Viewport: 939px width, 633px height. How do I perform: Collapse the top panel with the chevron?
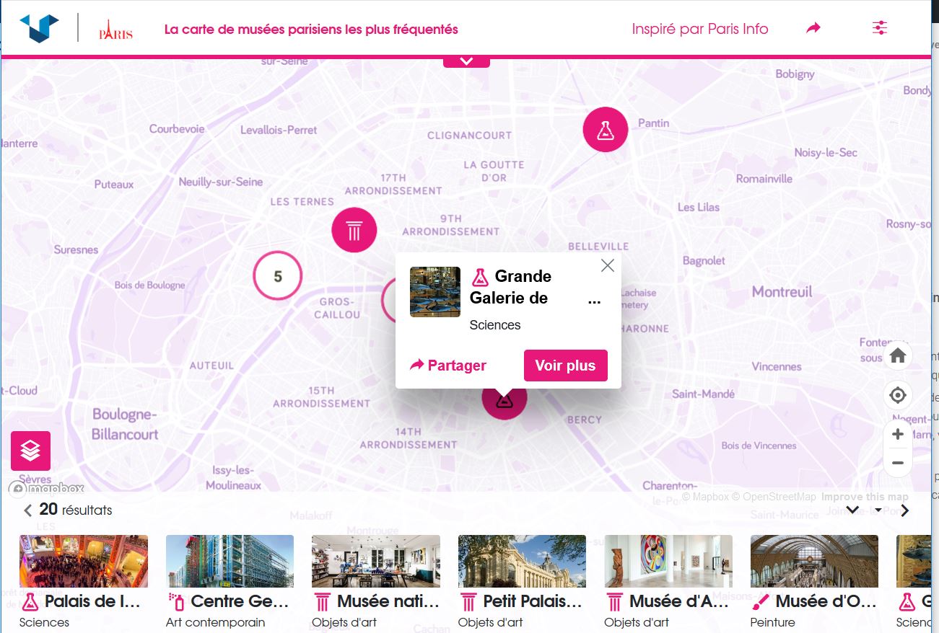coord(466,61)
